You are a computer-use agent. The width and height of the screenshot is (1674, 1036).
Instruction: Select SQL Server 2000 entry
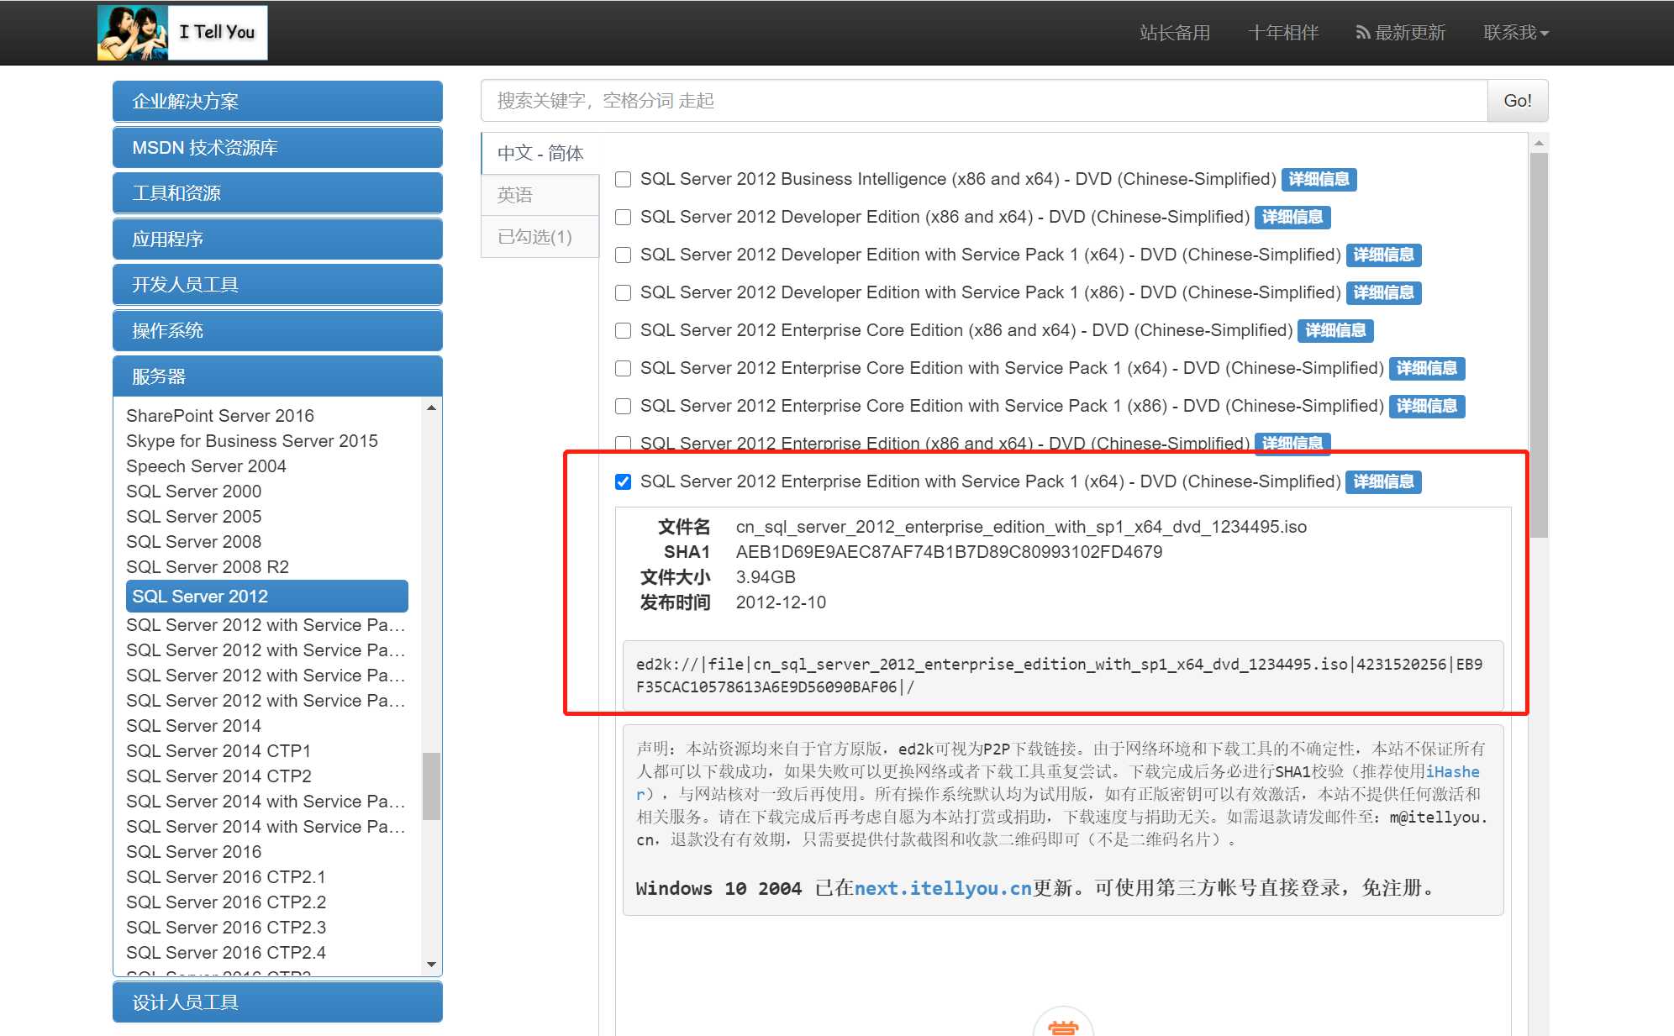[x=193, y=492]
